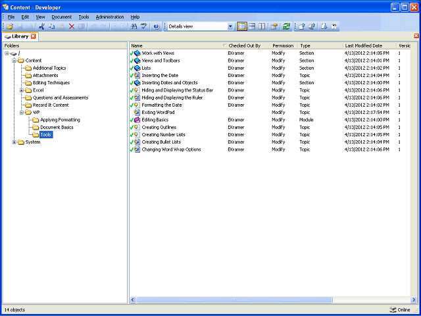421x316 pixels.
Task: Sort by the Checked Out By column header
Action: [248, 45]
